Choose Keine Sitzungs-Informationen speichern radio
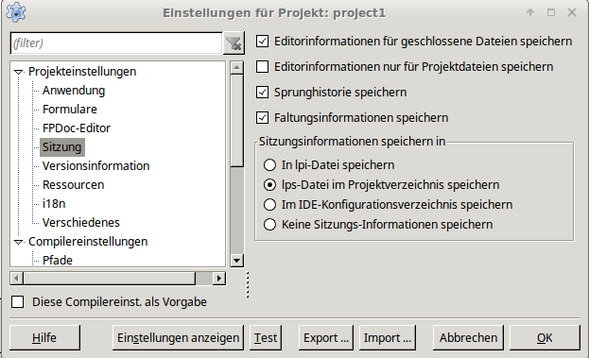The image size is (589, 358). pos(269,225)
